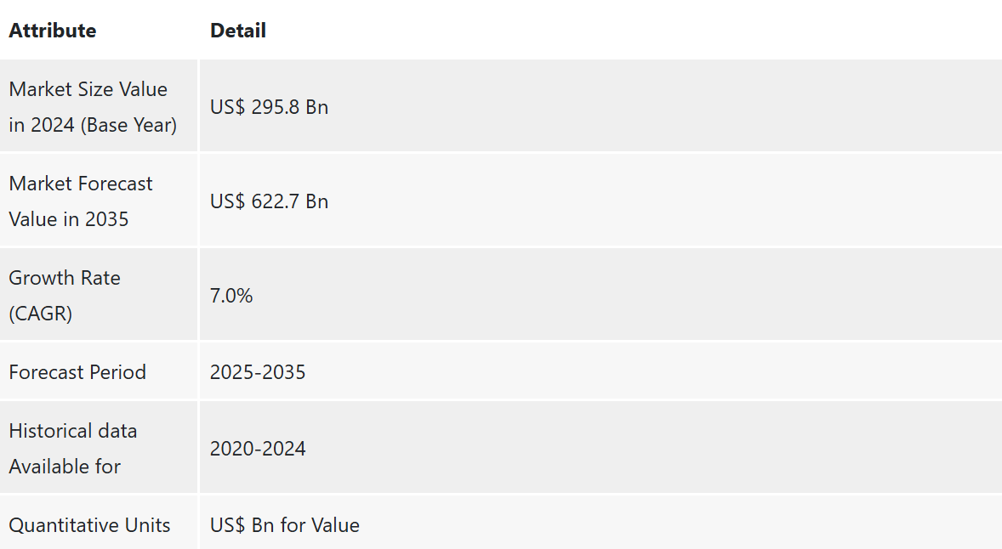This screenshot has height=549, width=1002.
Task: Click the Quantitative Units label
Action: 89,524
